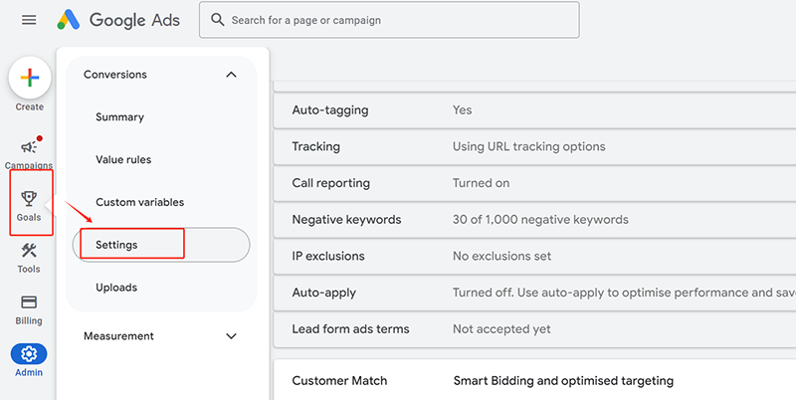Screen dimensions: 796x400
Task: Click the magnifier icon in search bar
Action: click(216, 20)
